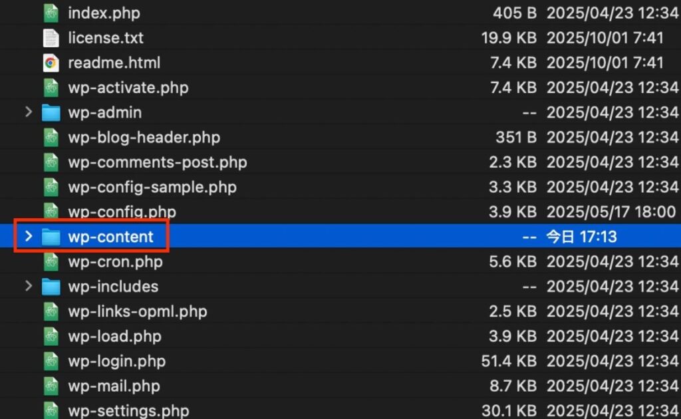Screen dimensions: 681x419
Task: Click the wp-admin folder icon
Action: tap(51, 112)
